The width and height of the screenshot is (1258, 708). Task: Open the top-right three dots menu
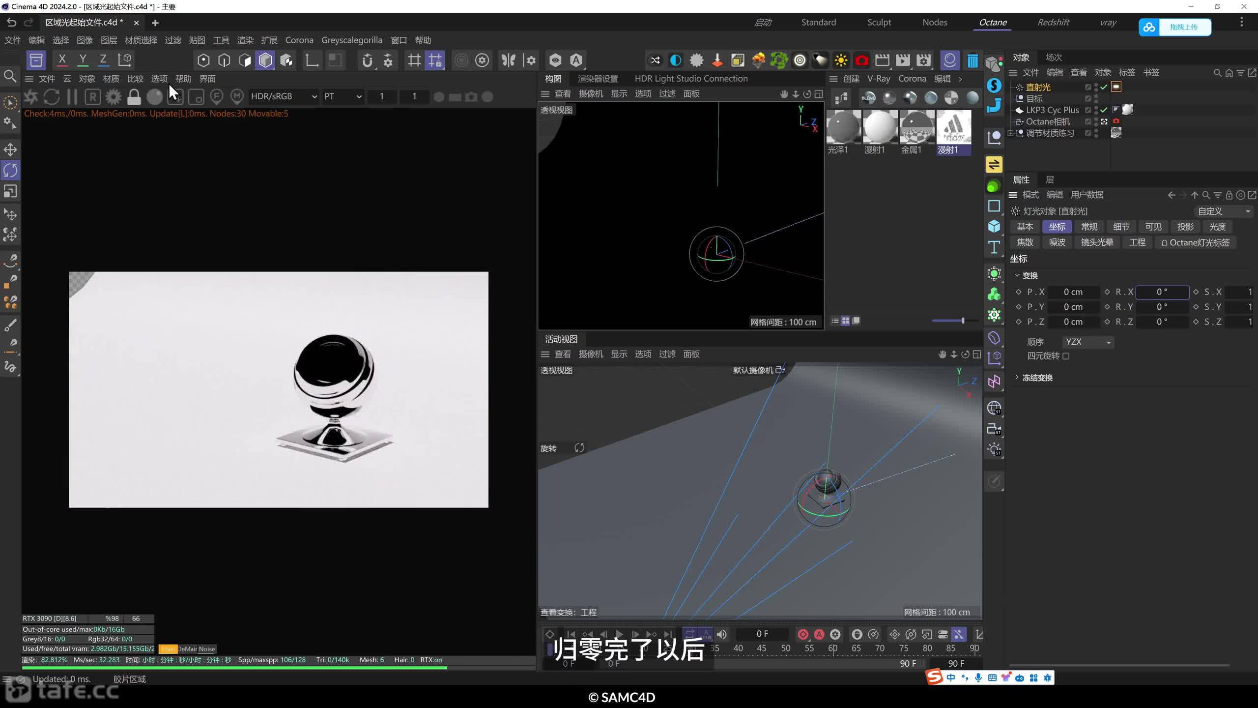point(1241,22)
